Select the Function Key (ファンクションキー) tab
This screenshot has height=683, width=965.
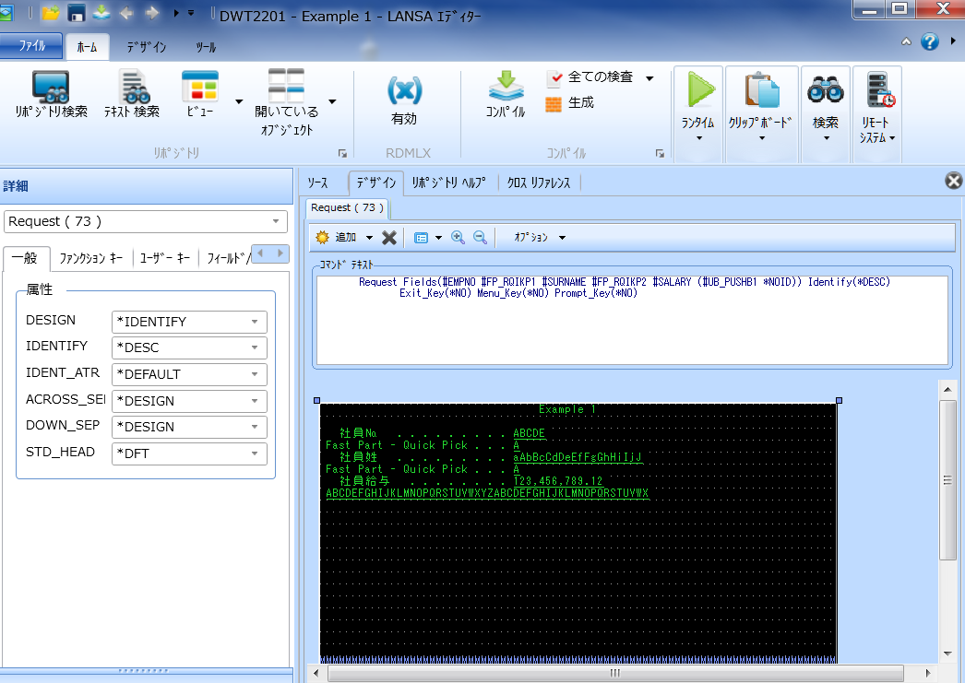point(91,259)
